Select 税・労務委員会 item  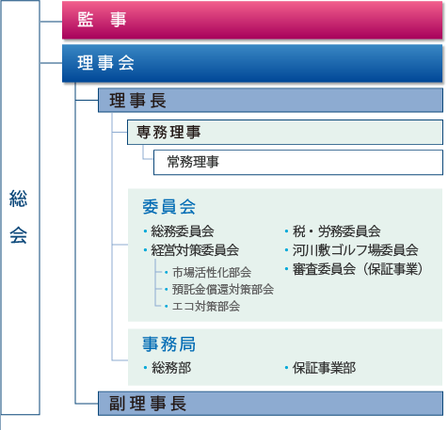coord(337,231)
